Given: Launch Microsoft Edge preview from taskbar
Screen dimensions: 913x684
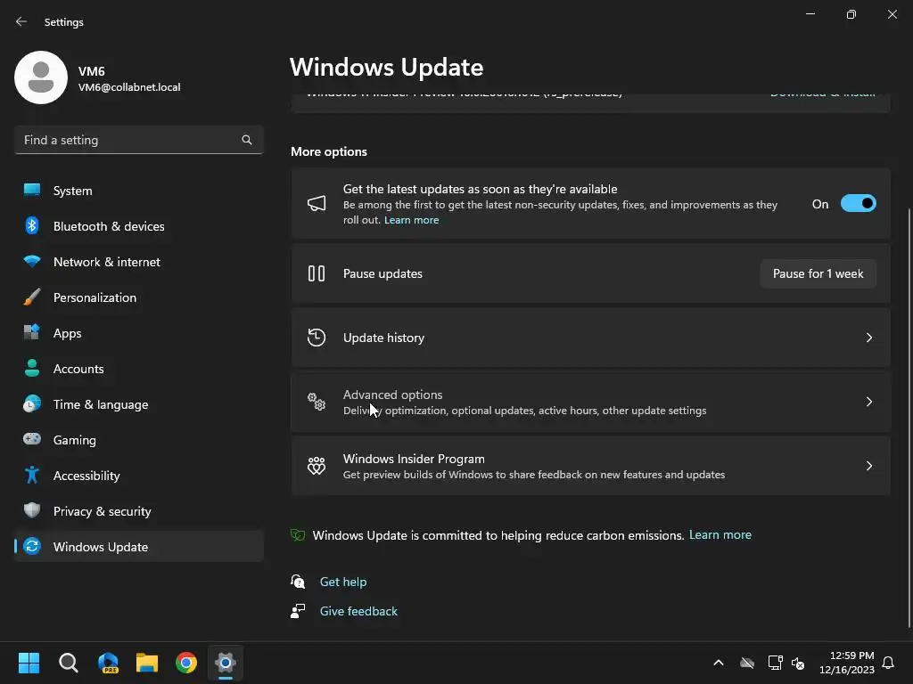Looking at the screenshot, I should pyautogui.click(x=108, y=663).
